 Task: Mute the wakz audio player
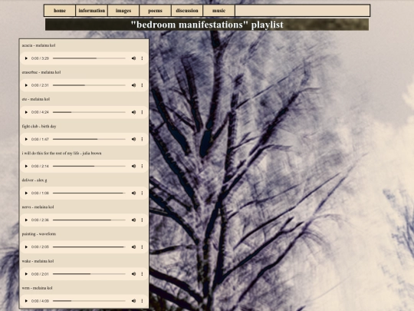tap(133, 274)
